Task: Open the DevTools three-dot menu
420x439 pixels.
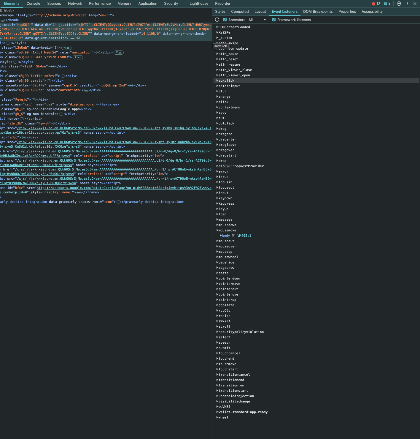Action: coord(407,4)
